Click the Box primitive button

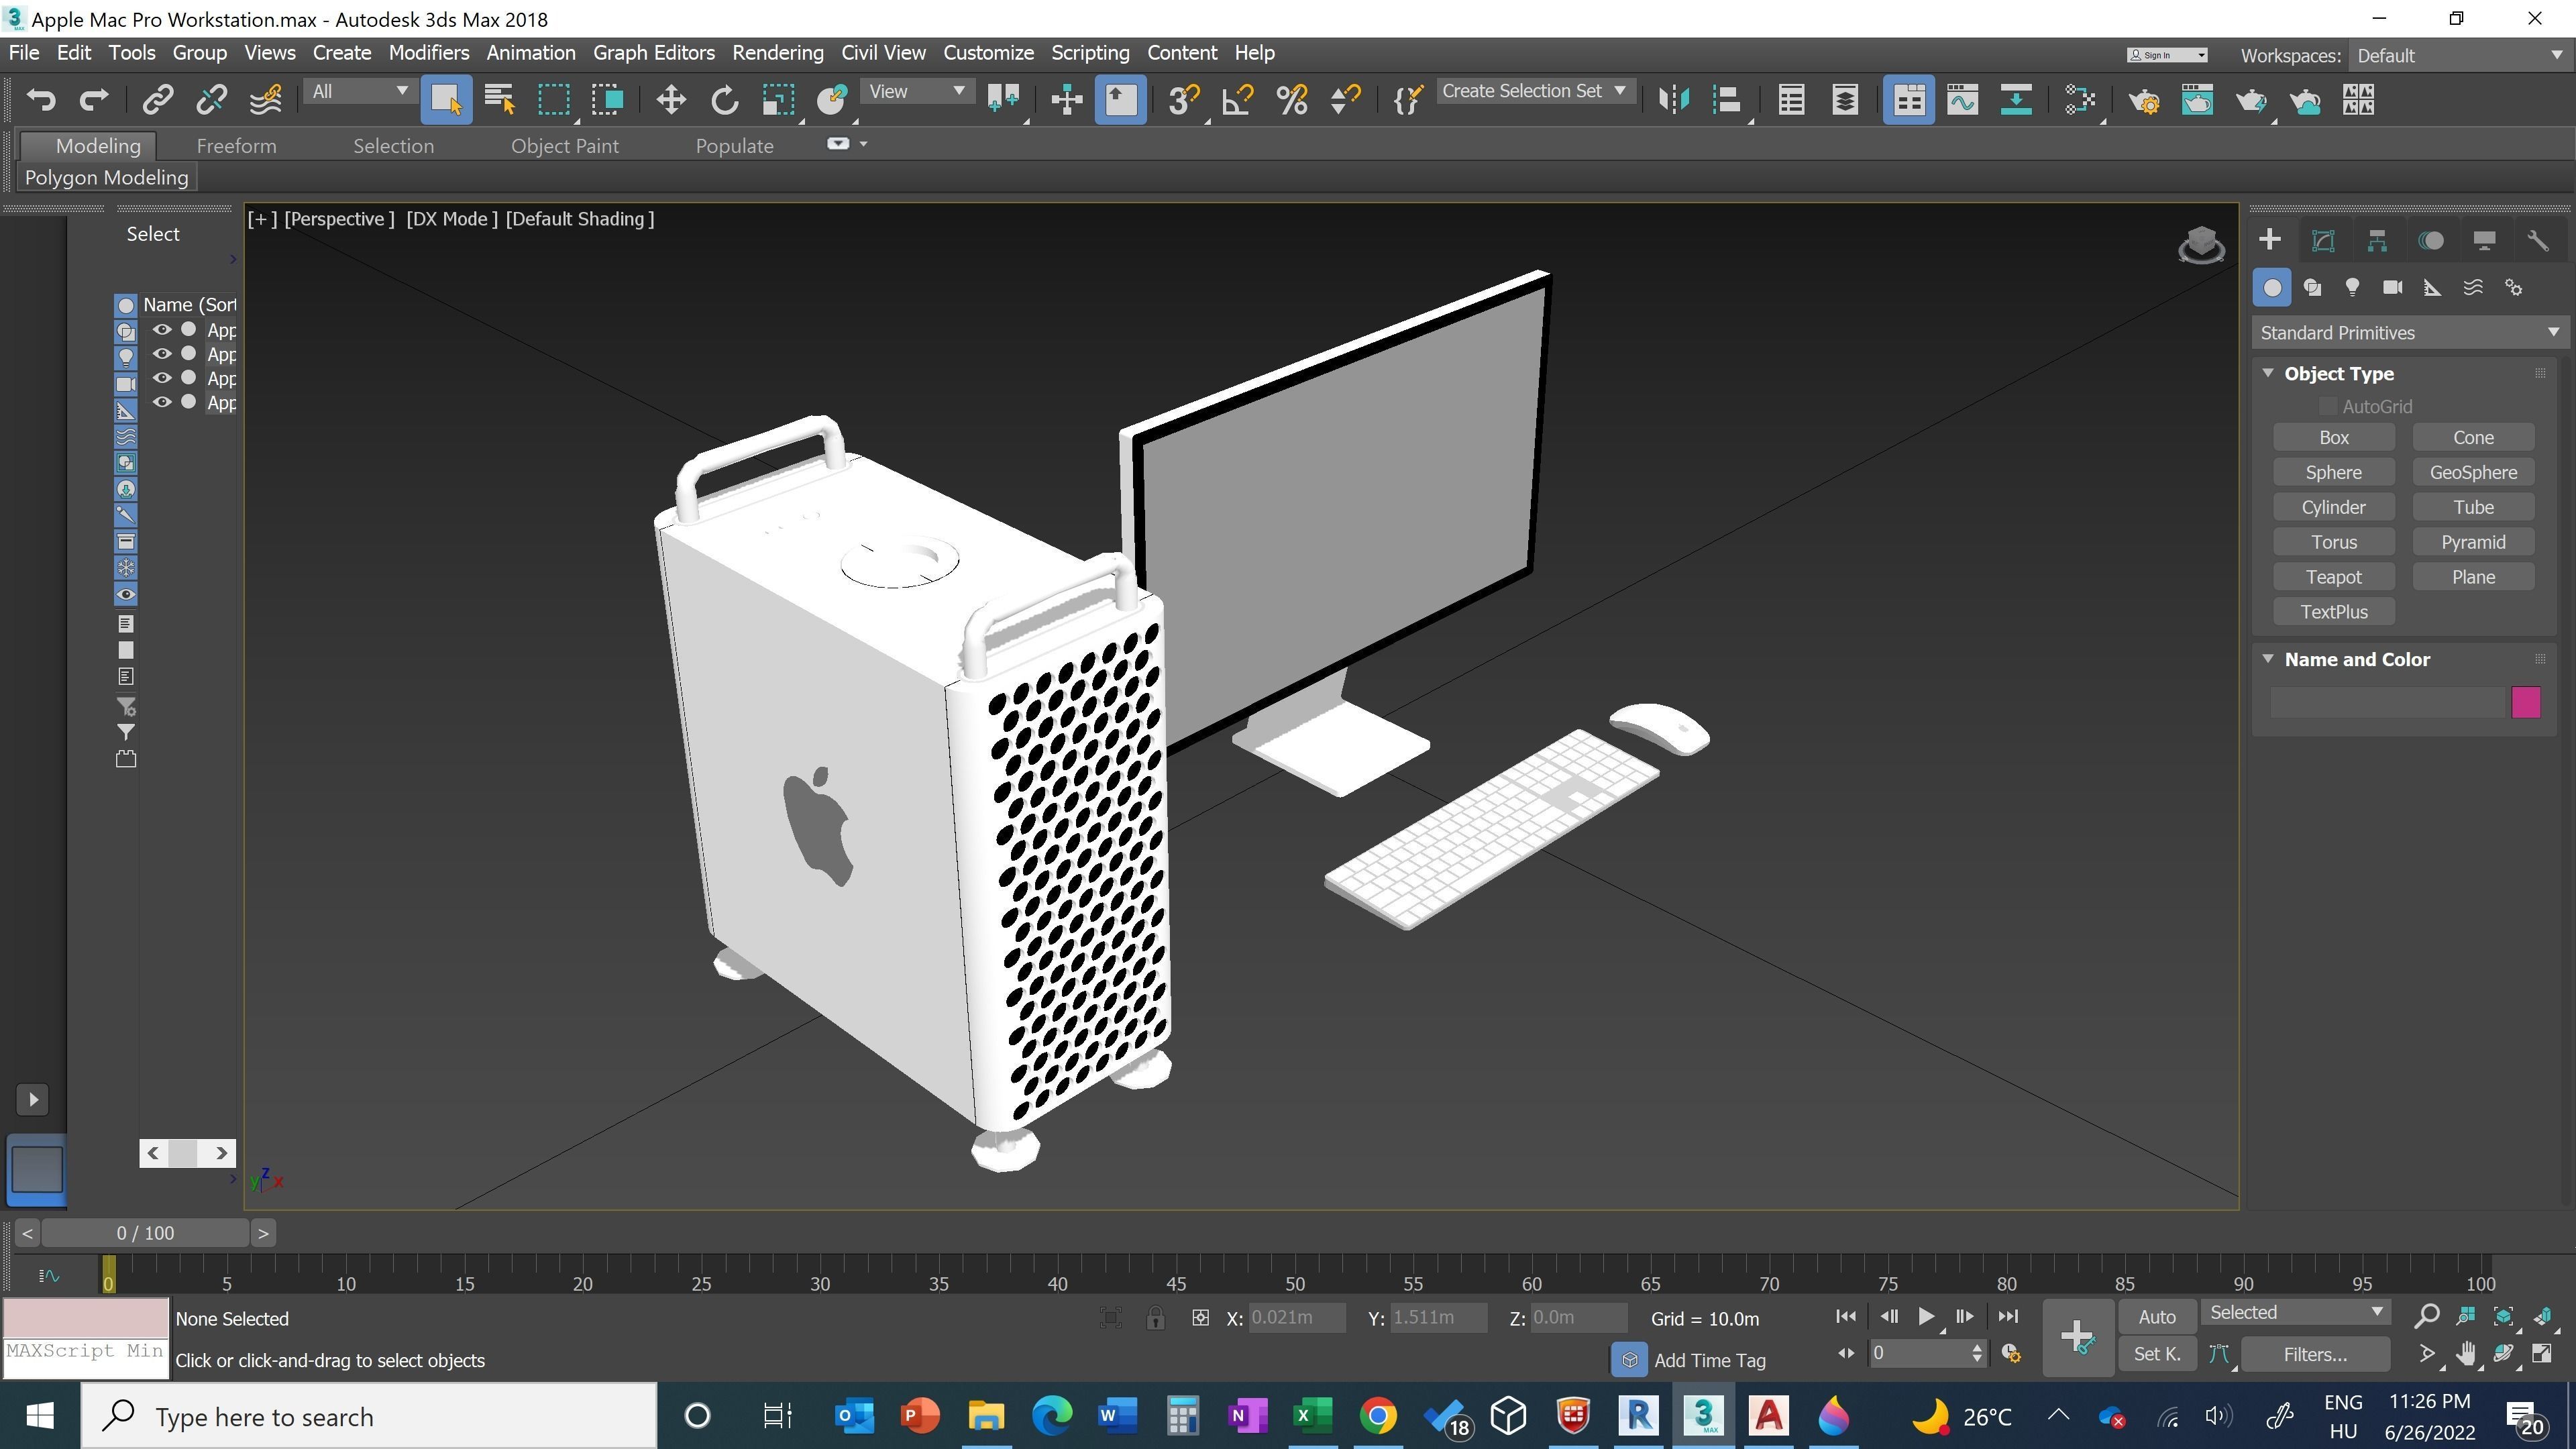[x=2333, y=437]
